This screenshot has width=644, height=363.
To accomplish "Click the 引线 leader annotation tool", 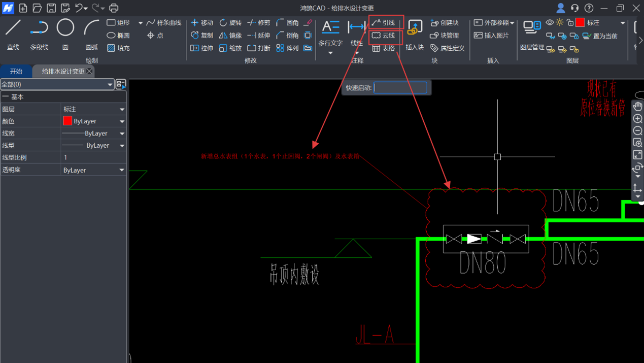I will point(384,23).
